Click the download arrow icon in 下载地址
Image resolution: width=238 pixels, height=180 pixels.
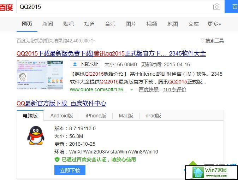[75, 64]
